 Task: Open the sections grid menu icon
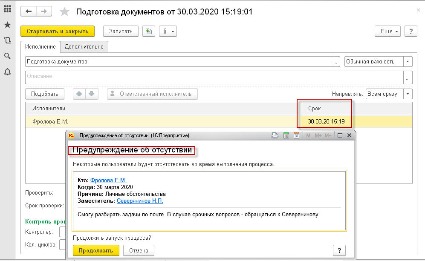point(7,9)
